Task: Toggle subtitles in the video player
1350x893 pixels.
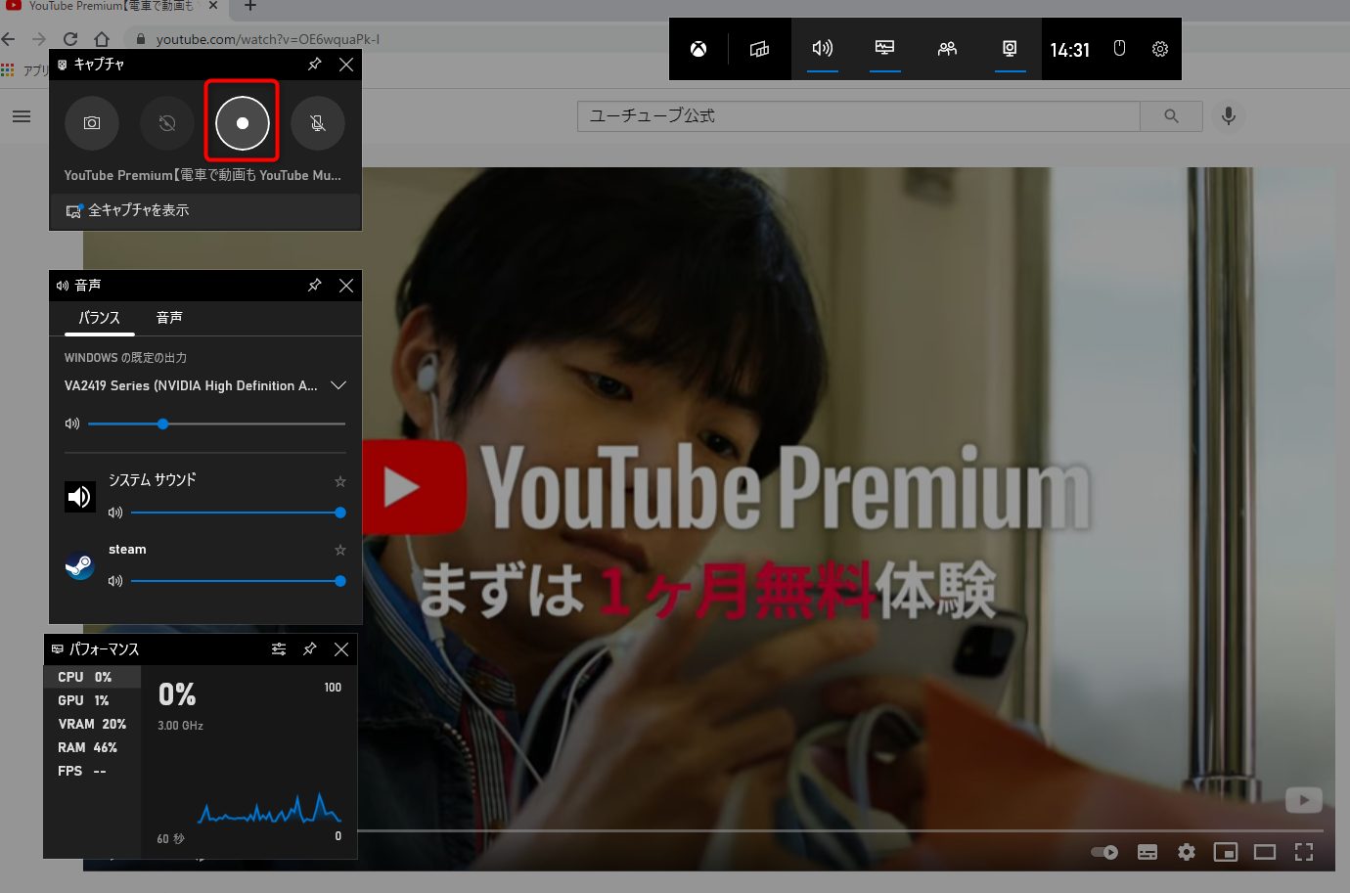Action: pos(1147,852)
